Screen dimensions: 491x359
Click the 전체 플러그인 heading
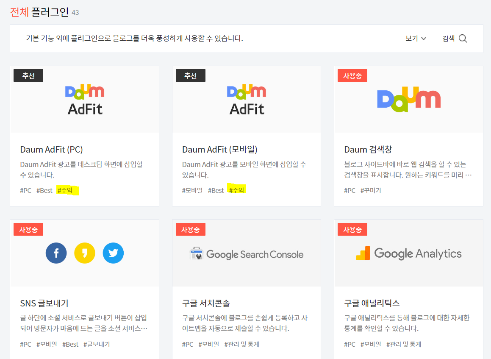coord(39,12)
